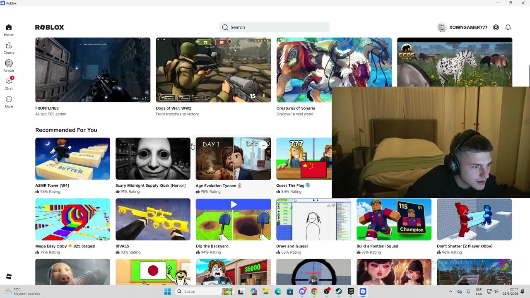Open the notifications bell in the header
The image size is (530, 298).
pyautogui.click(x=508, y=27)
